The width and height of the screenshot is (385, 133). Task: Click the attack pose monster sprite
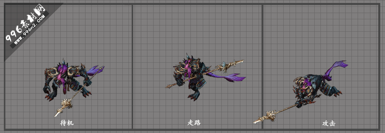[301, 92]
